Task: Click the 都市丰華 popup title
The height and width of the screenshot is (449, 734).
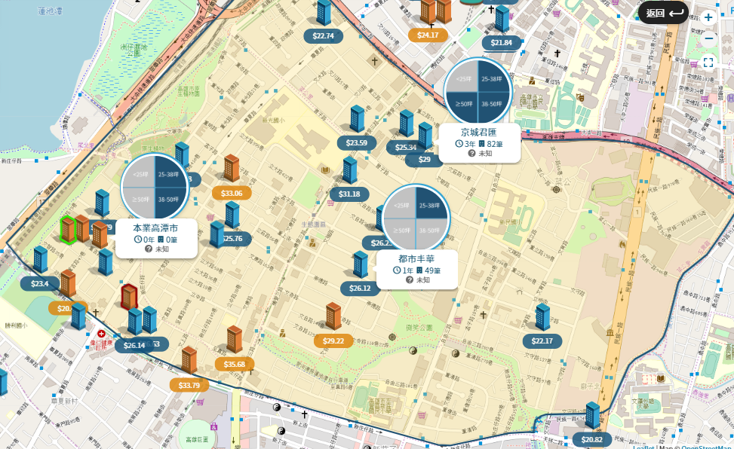Action: pos(416,258)
